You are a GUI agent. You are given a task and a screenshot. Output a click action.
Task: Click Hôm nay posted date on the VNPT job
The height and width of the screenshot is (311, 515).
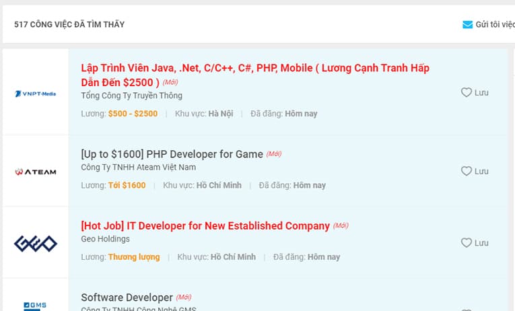pos(301,114)
